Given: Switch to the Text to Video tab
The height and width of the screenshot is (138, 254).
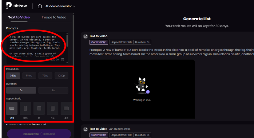Looking at the screenshot, I should click(19, 18).
